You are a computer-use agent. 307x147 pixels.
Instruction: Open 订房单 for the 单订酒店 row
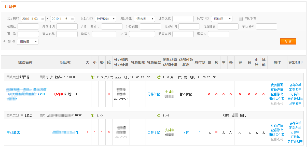(295, 132)
